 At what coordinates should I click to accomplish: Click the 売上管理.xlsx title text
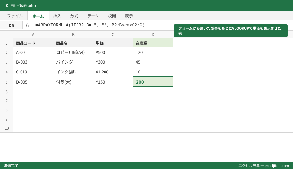pyautogui.click(x=23, y=6)
